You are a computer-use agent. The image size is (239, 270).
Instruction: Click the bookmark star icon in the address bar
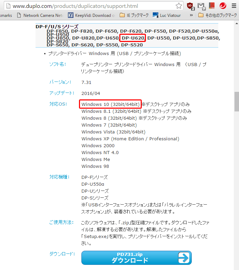(179, 6)
